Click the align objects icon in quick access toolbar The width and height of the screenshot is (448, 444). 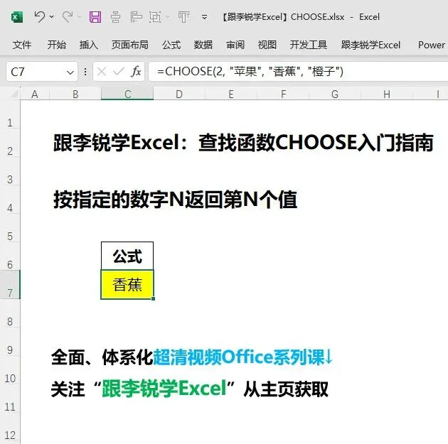click(x=136, y=17)
